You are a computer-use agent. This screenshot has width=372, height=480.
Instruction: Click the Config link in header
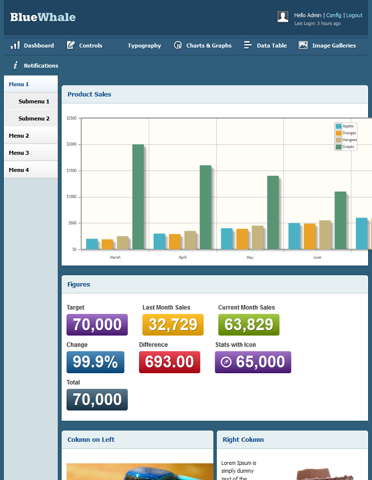(x=333, y=15)
